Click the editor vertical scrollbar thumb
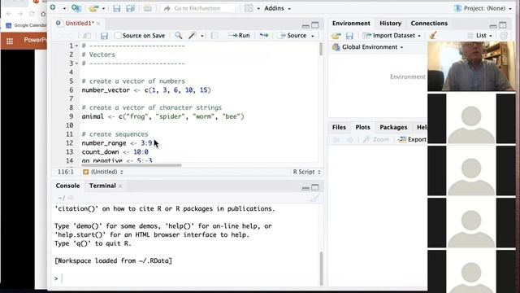This screenshot has width=520, height=293. tap(321, 49)
